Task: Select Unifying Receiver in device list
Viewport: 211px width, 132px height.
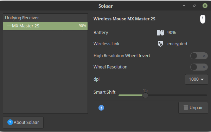Action: pos(45,18)
